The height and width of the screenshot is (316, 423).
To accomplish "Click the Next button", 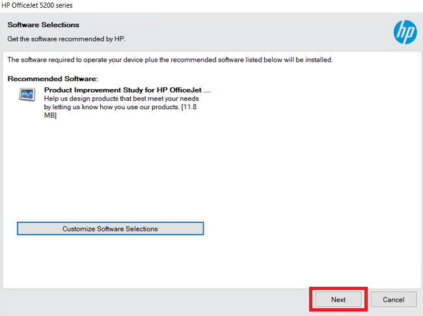I will coord(338,299).
